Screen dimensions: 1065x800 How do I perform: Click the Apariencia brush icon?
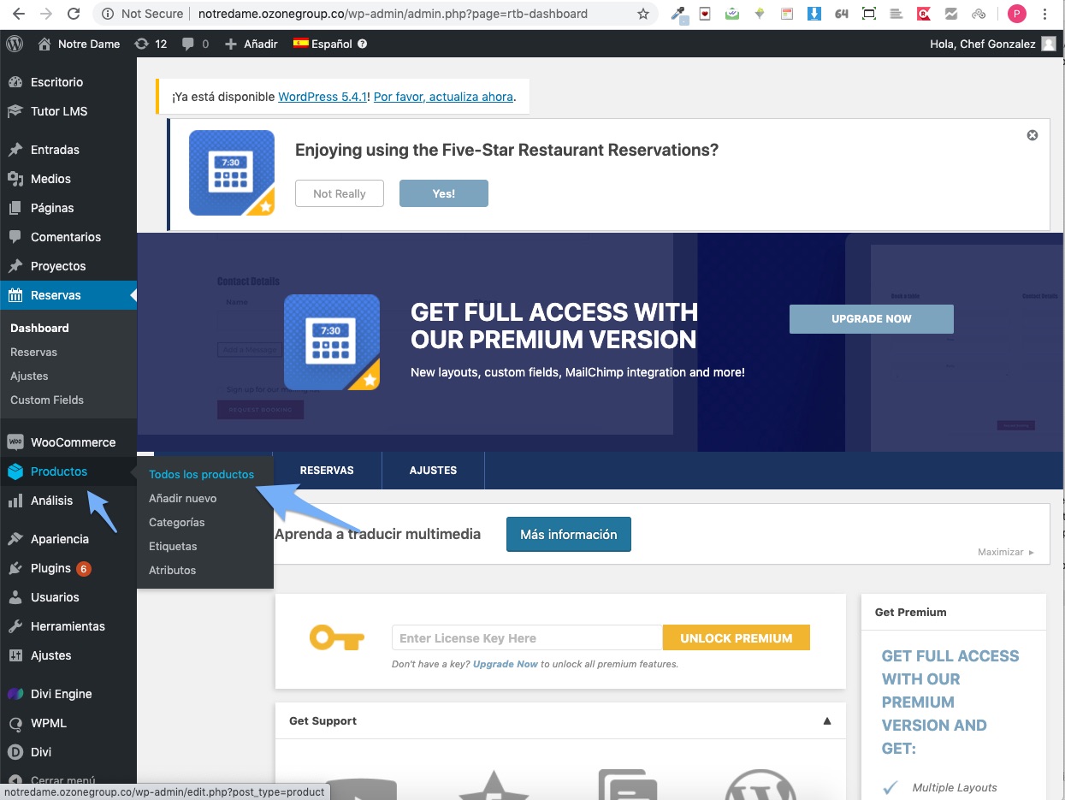click(x=15, y=539)
